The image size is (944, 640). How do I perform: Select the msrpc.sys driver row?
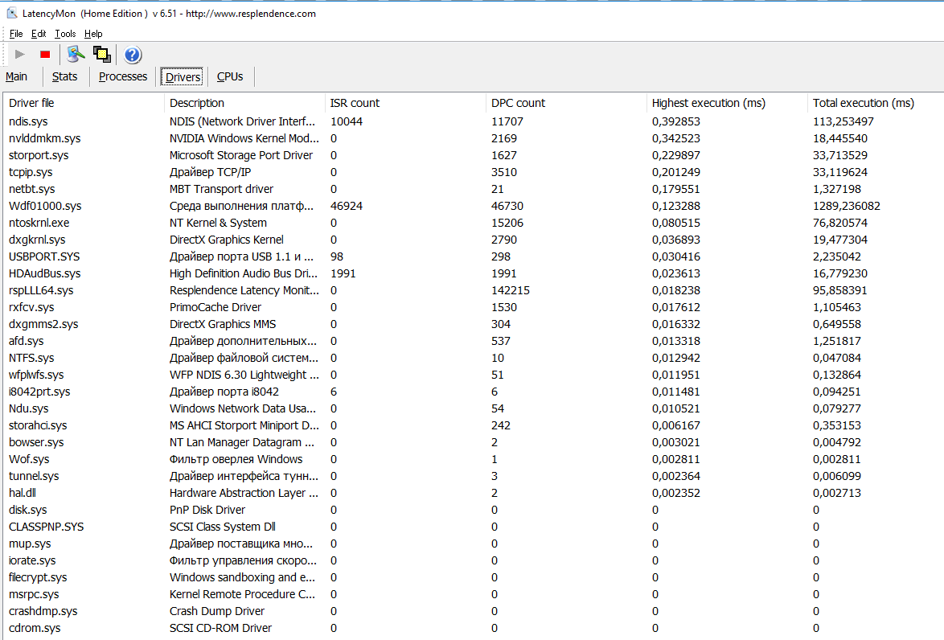pos(473,593)
